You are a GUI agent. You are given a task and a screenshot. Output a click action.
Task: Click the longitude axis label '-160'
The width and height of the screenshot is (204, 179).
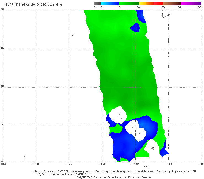tap(135, 164)
